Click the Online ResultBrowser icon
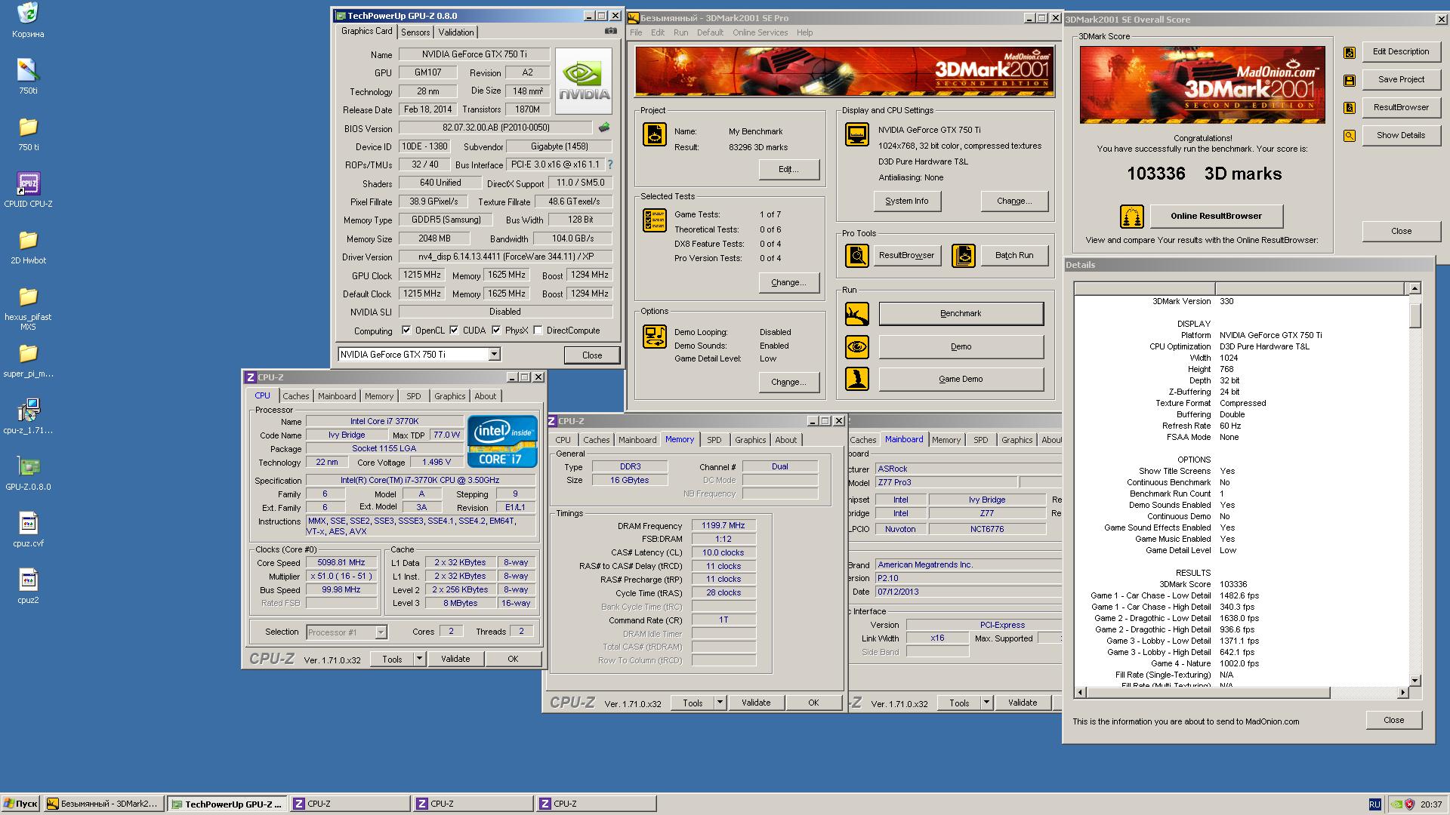 1131,217
